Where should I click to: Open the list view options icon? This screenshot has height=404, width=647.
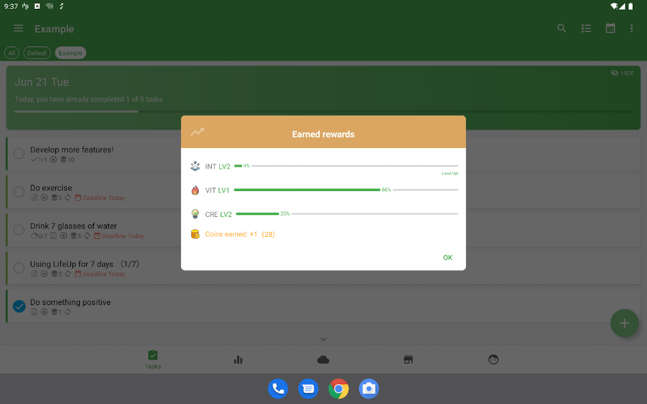pos(586,29)
